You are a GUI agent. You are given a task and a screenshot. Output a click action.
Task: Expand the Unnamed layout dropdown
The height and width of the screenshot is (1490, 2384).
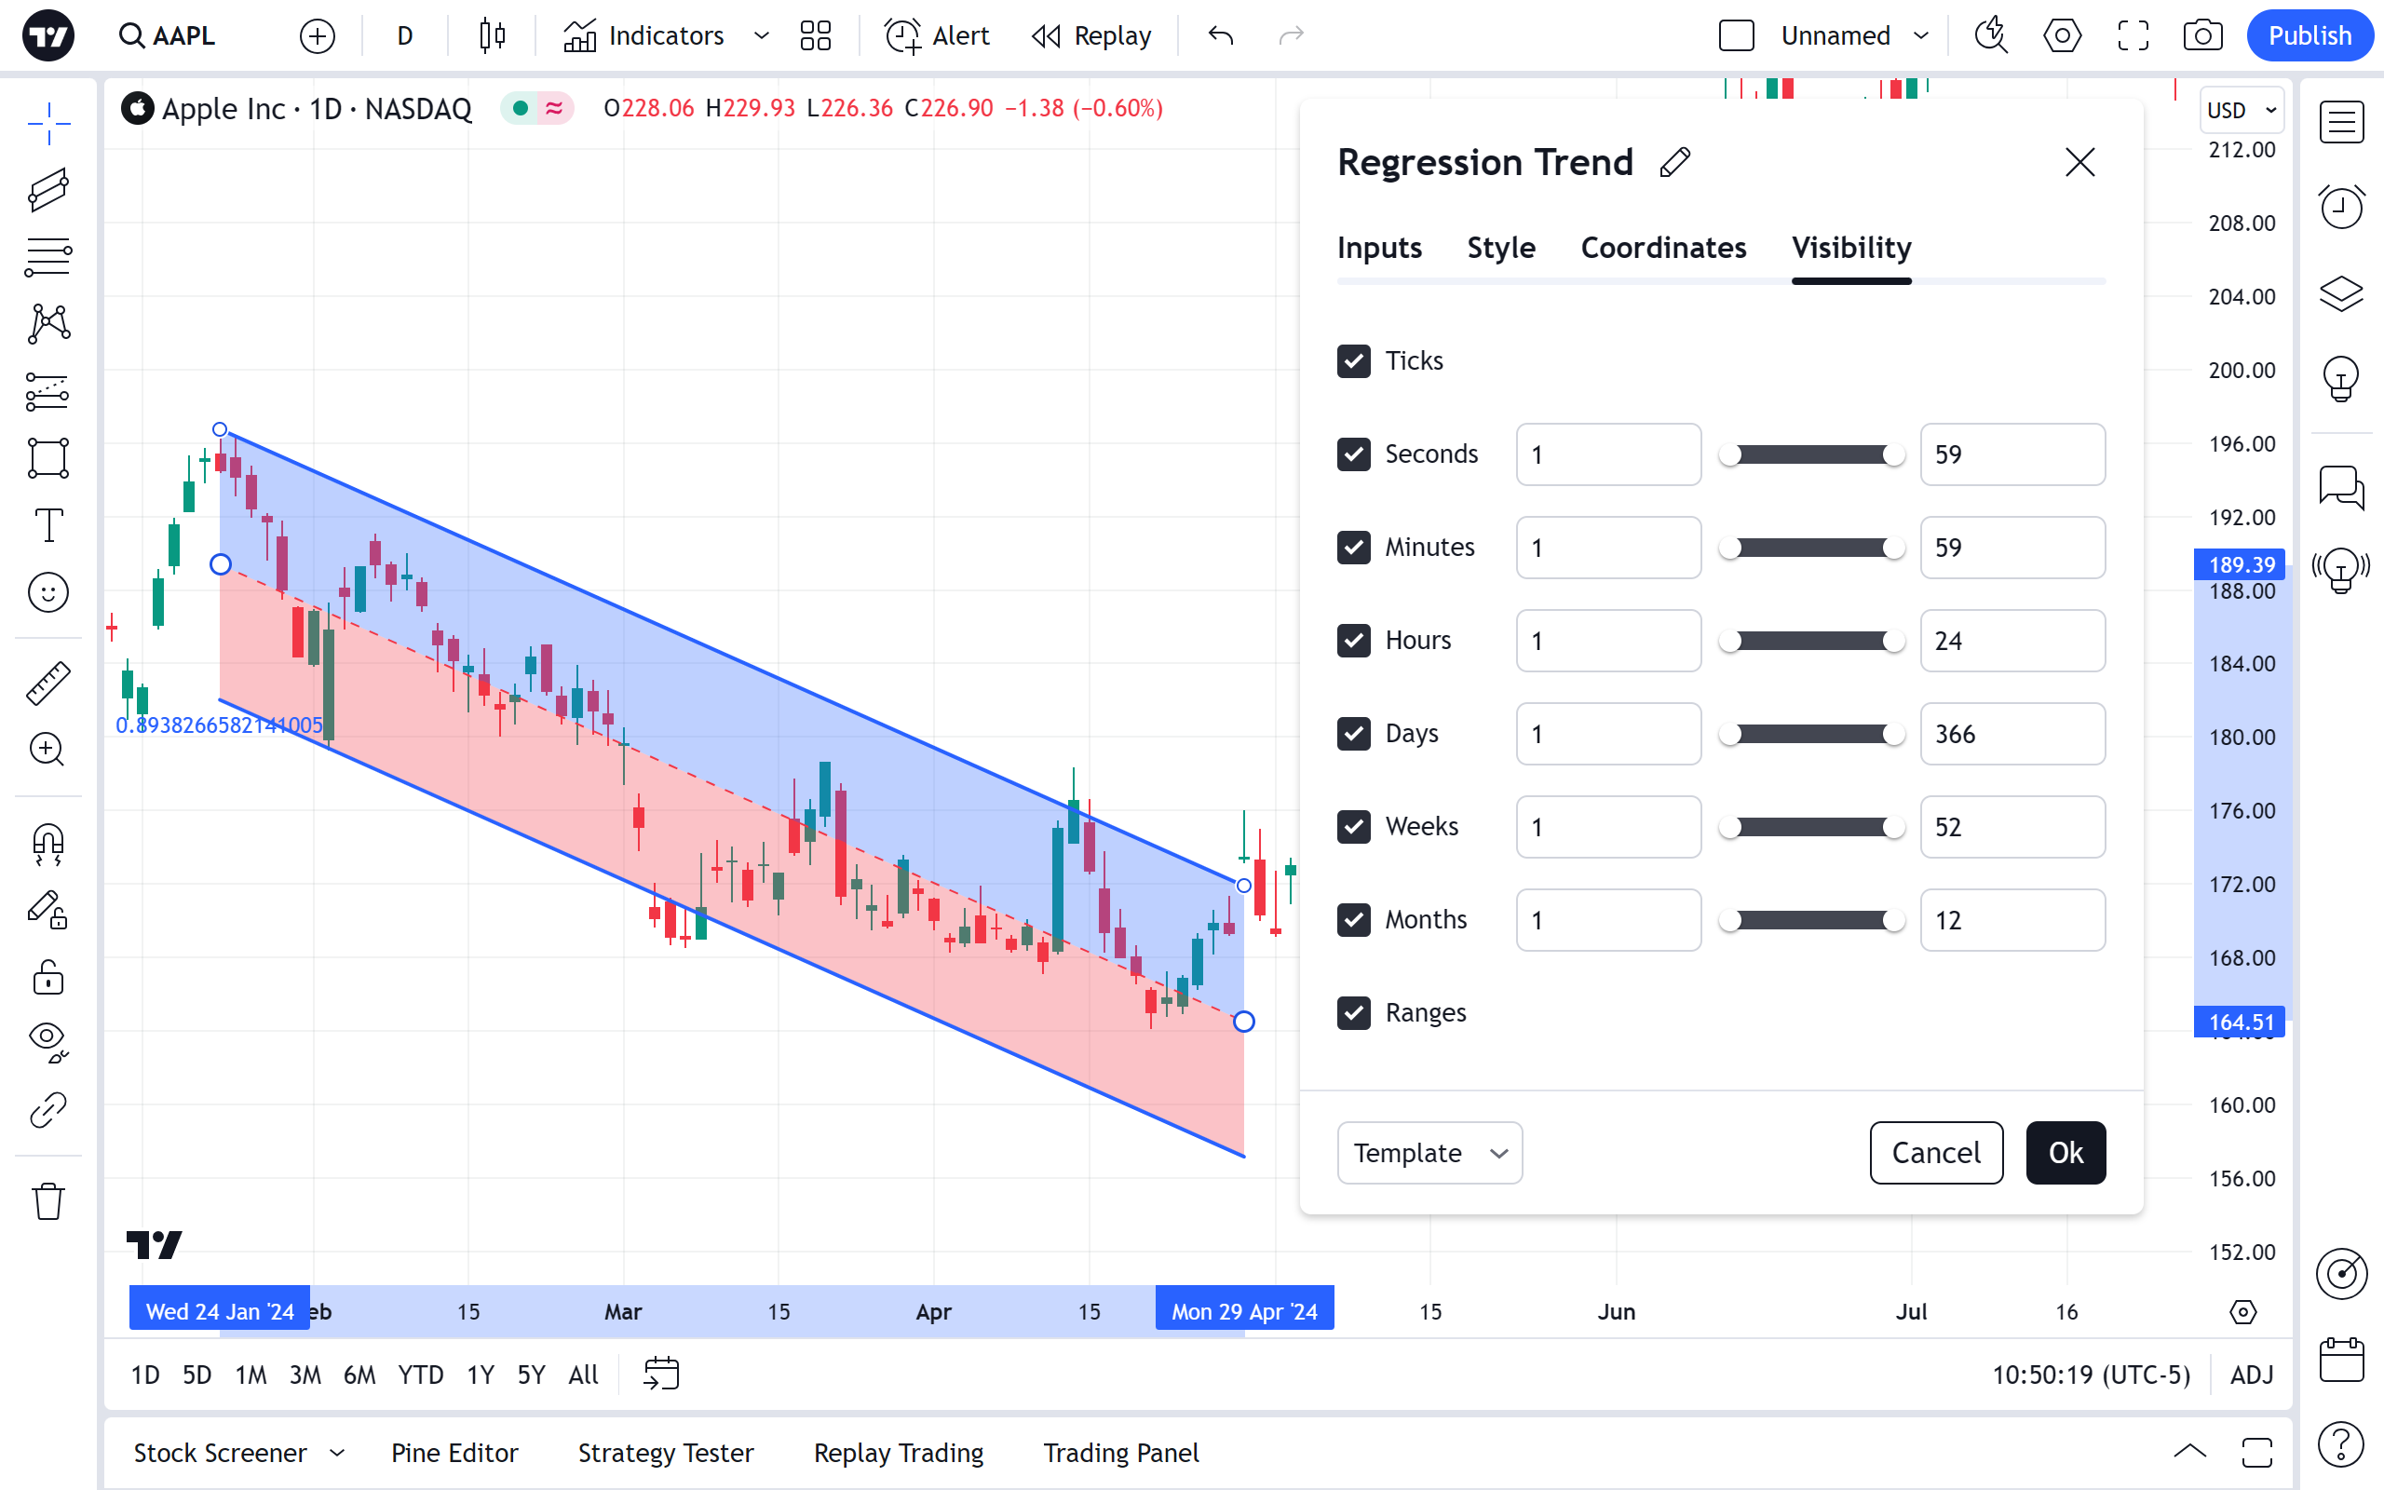pos(1920,36)
